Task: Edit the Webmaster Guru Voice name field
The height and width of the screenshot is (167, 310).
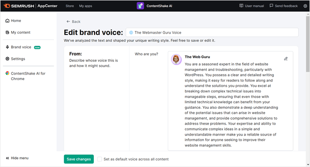Action: pos(212,32)
